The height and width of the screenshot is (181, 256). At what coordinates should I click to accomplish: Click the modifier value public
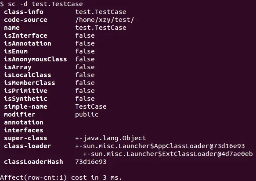click(87, 114)
